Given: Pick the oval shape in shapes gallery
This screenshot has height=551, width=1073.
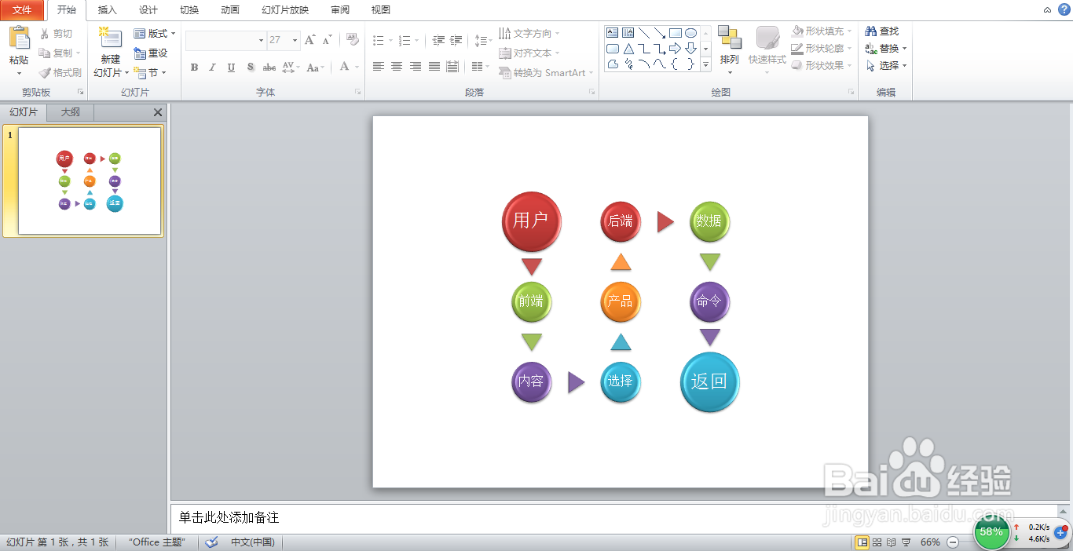Looking at the screenshot, I should coord(691,33).
